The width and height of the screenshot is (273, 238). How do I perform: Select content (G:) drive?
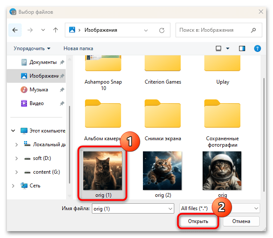[42, 172]
